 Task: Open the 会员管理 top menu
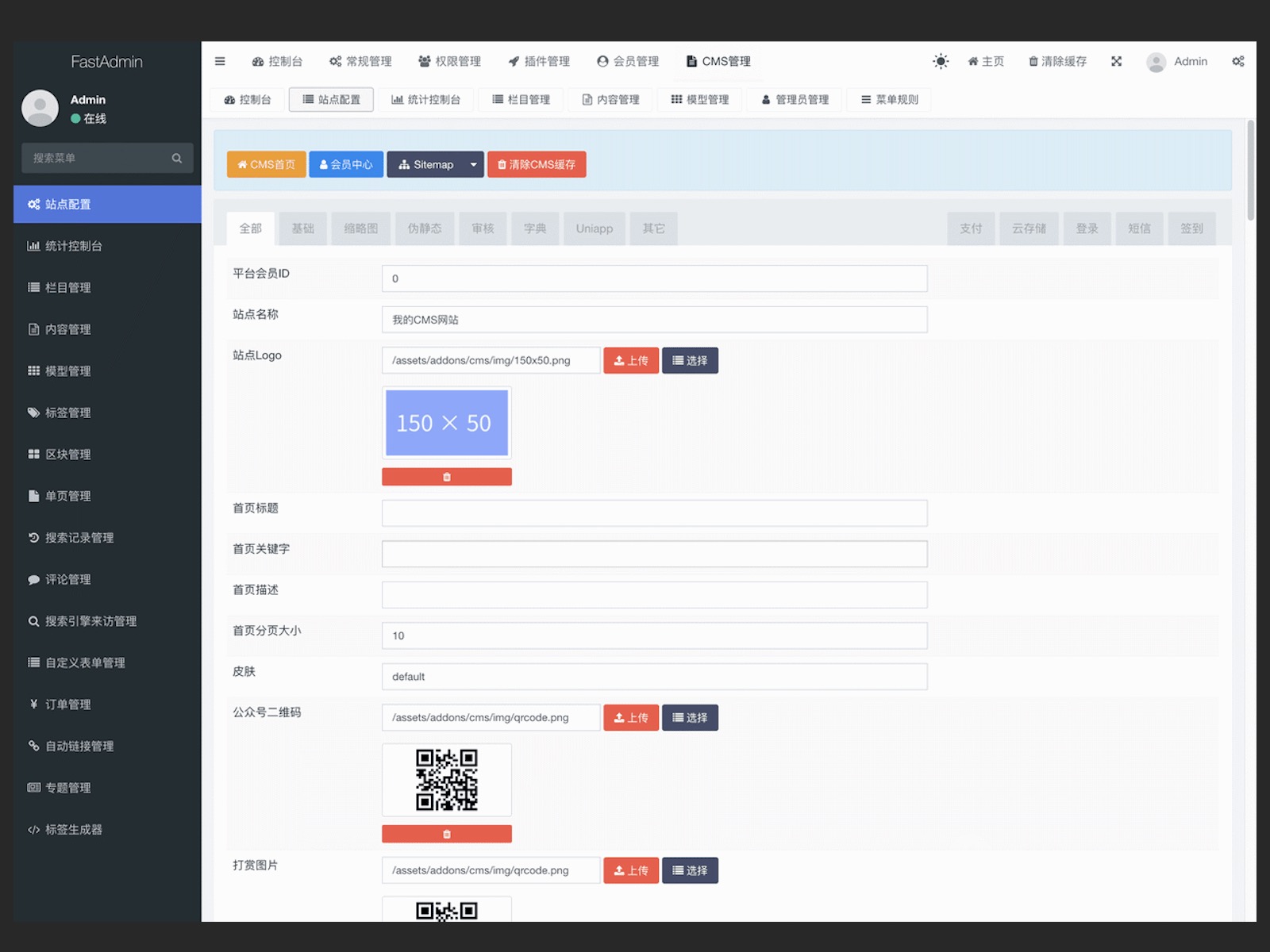tap(628, 61)
